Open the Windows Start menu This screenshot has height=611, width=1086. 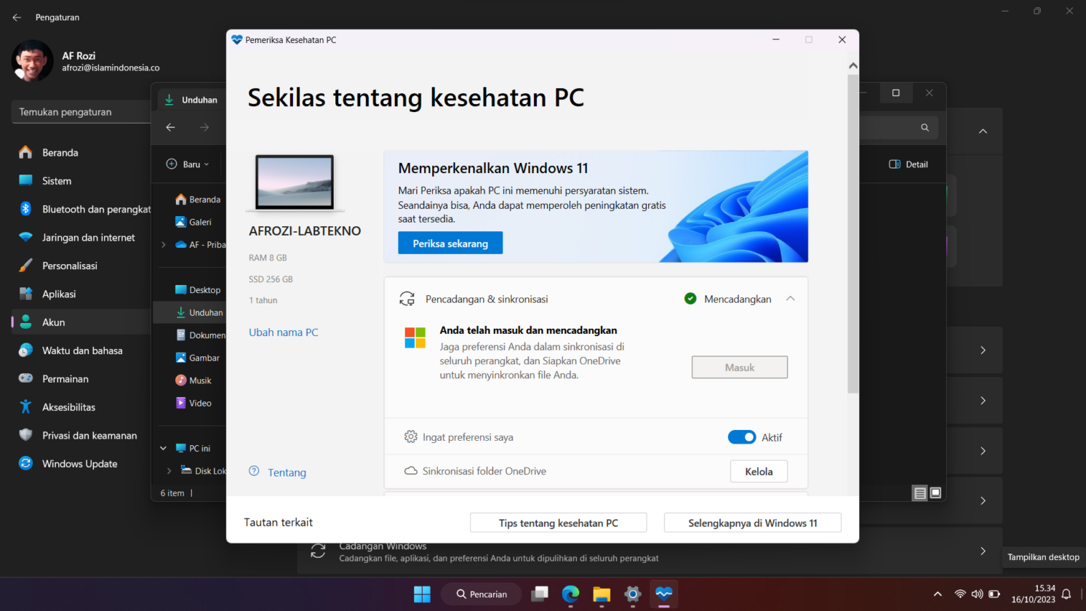click(x=422, y=594)
